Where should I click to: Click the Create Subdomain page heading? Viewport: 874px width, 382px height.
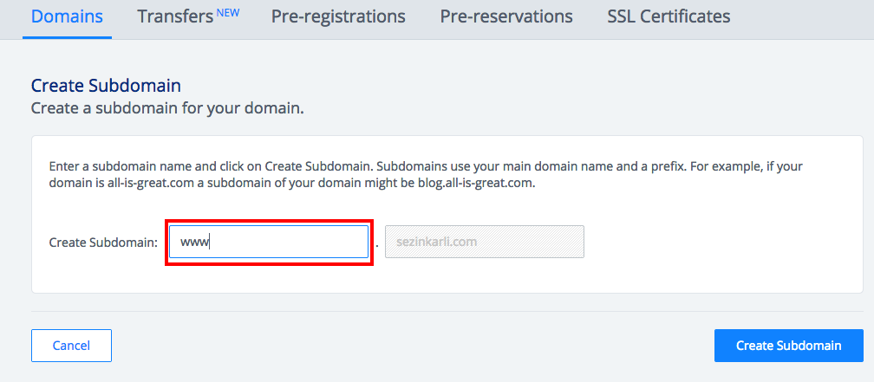pos(106,85)
